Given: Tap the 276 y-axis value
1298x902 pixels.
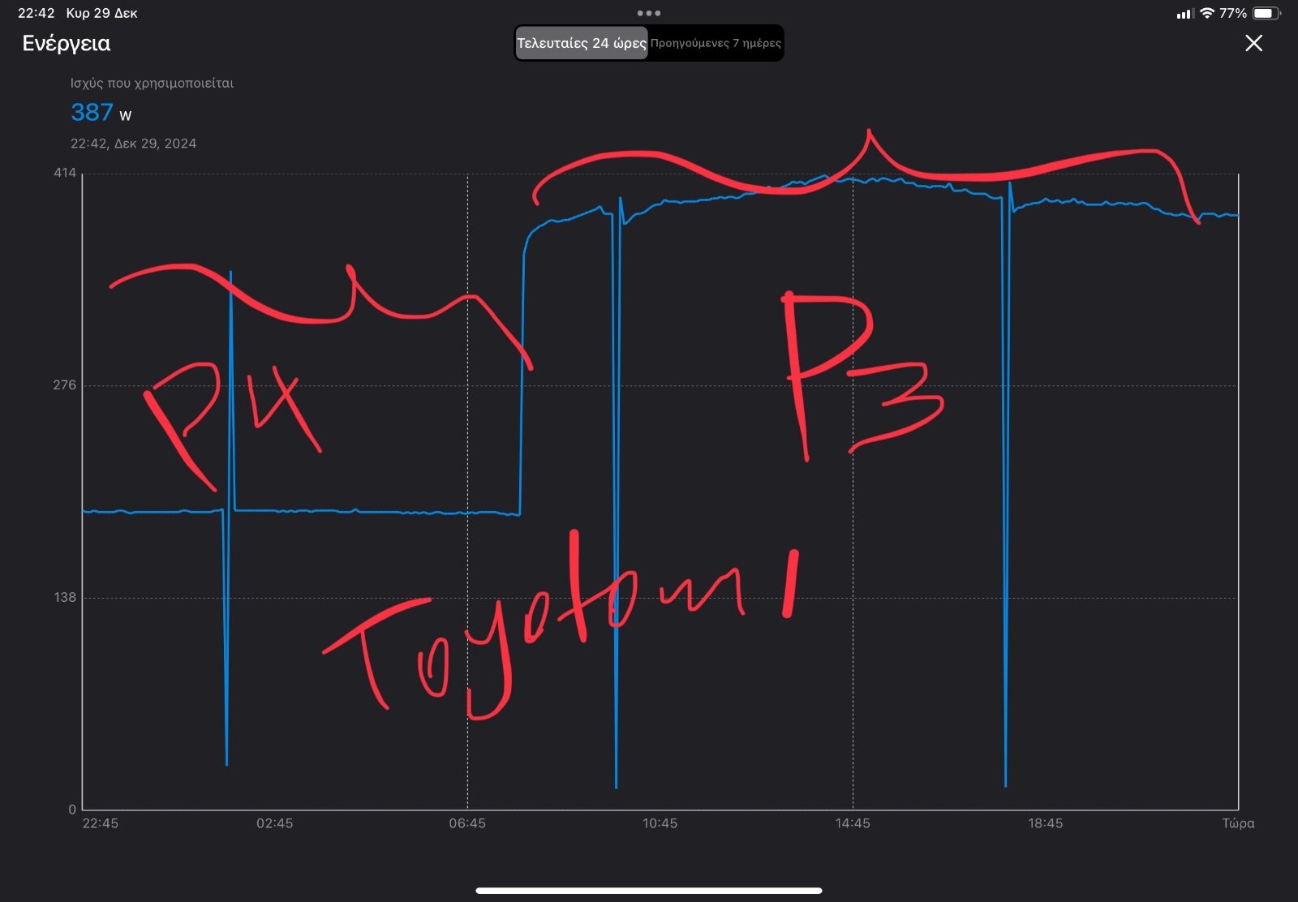Looking at the screenshot, I should pyautogui.click(x=65, y=384).
